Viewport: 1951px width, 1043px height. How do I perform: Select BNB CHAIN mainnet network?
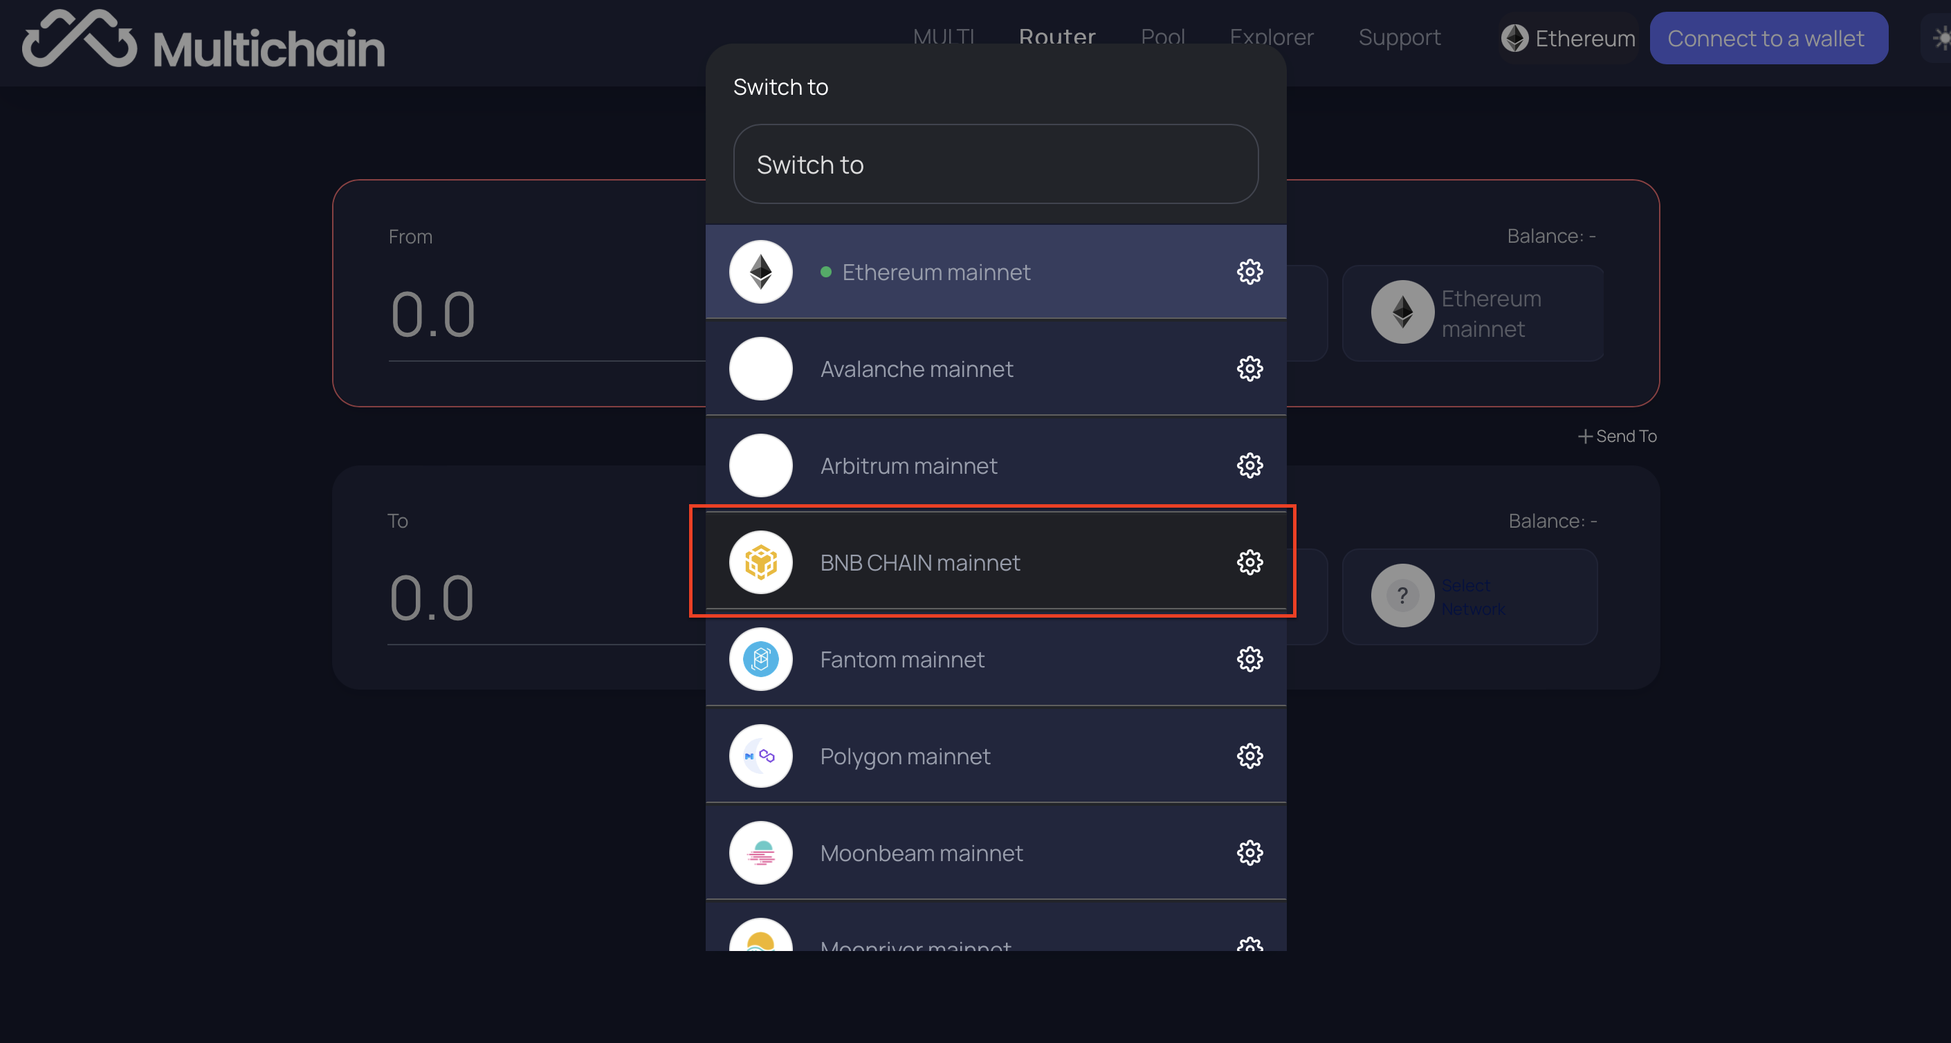click(x=996, y=562)
